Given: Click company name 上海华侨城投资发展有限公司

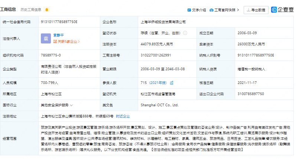Looking at the screenshot, I should click(x=163, y=22).
